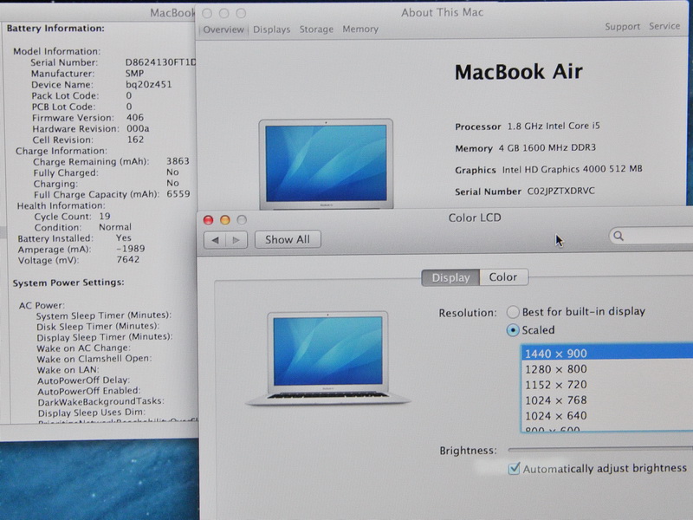Click the MacBook Air image in About This Mac
693x520 pixels.
coord(327,164)
